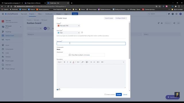Viewport: 184px width, 103px height.
Task: Open the emoticon picker dropdown
Action: 98,62
